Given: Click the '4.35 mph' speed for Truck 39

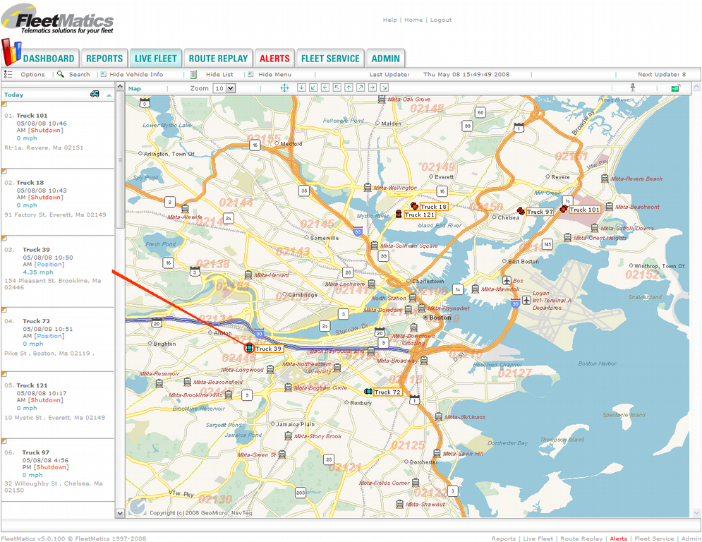Looking at the screenshot, I should tap(38, 272).
